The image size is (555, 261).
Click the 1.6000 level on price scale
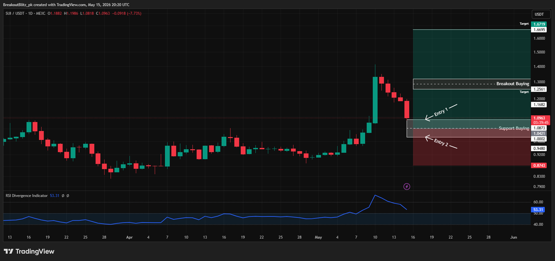(539, 38)
